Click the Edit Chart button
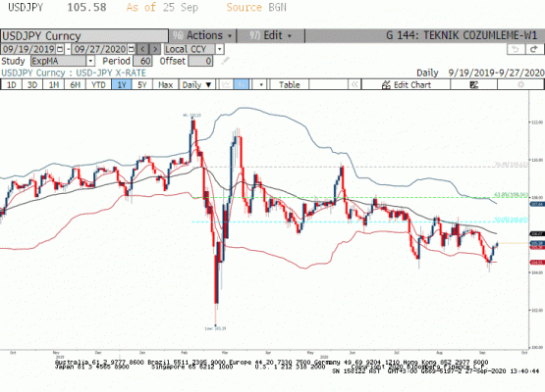Screen dimensions: 545x392 pos(406,84)
